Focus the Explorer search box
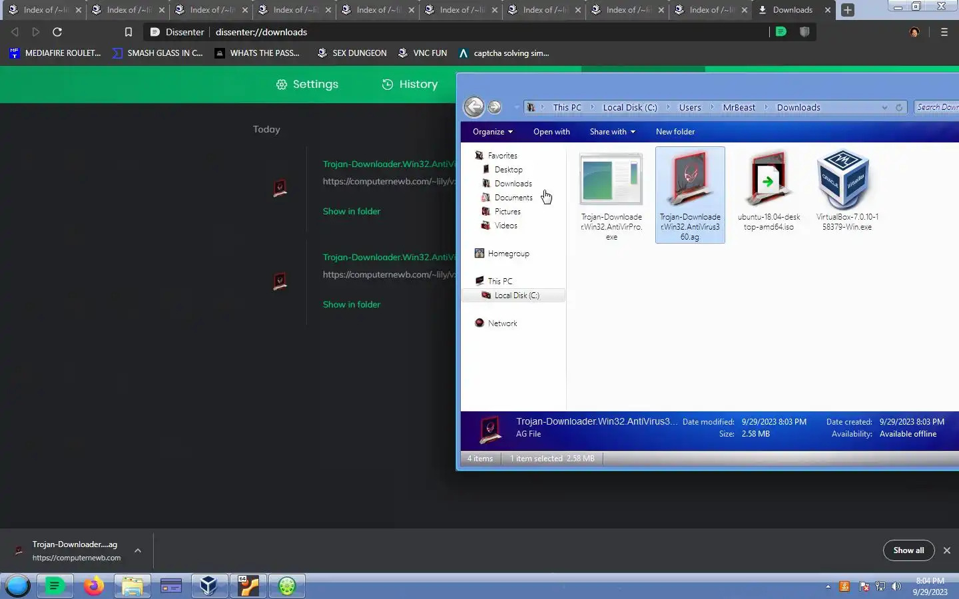The height and width of the screenshot is (599, 959). 936,107
